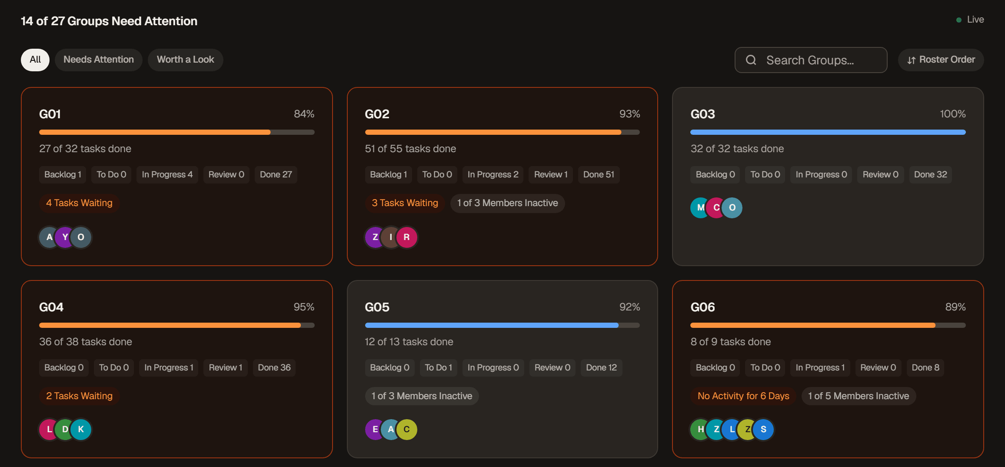Select the All filter tab
This screenshot has height=467, width=1005.
click(x=35, y=60)
